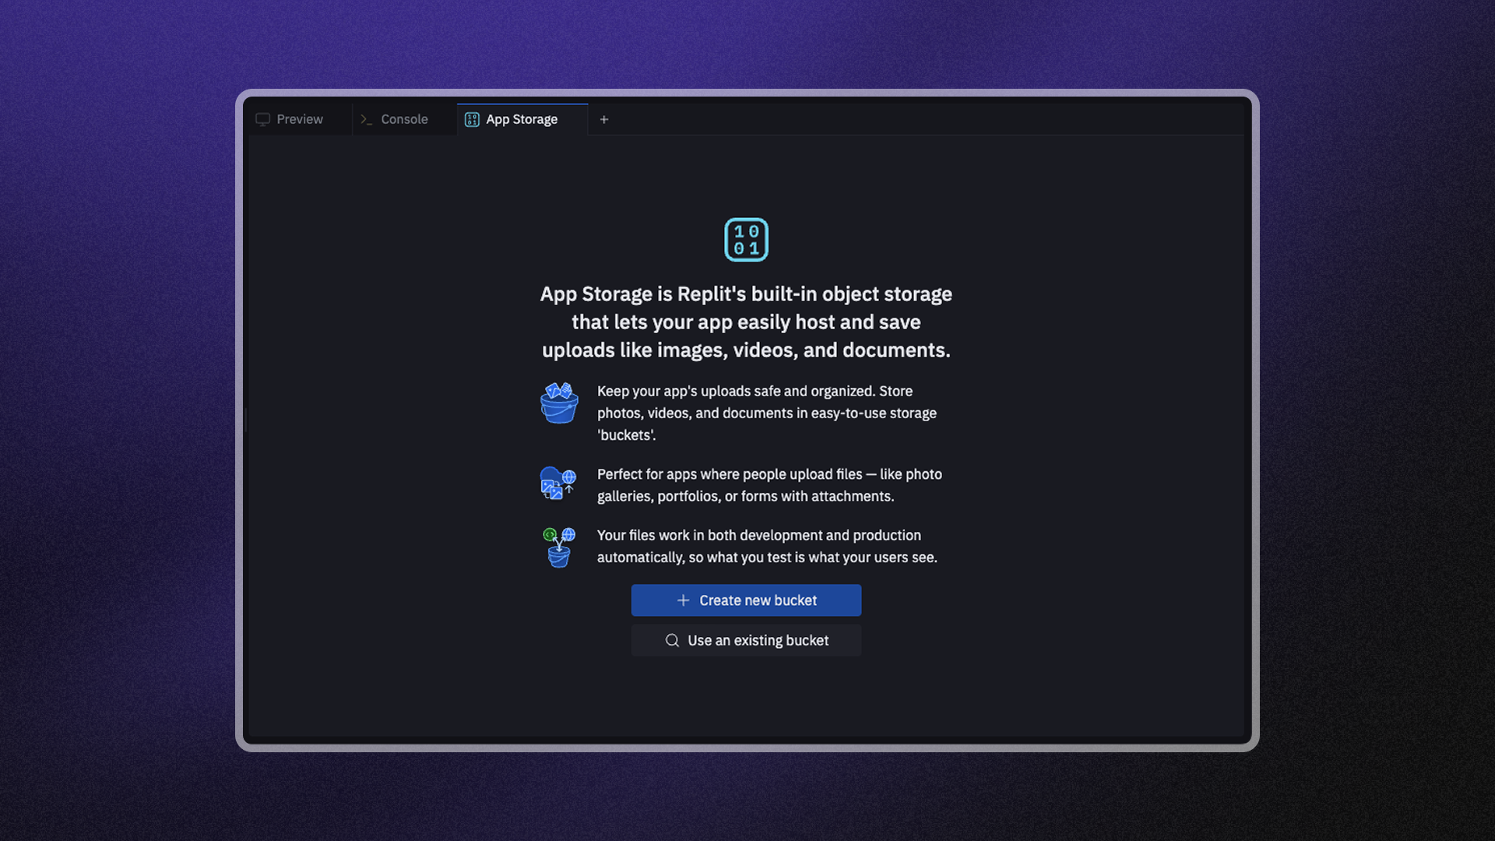The width and height of the screenshot is (1495, 841).
Task: Click the pane resize handle on the left edge
Action: point(246,420)
